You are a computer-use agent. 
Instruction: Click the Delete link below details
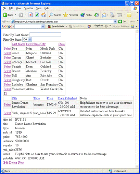click(13, 163)
